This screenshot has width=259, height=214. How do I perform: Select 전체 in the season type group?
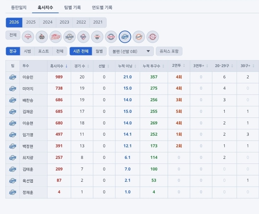[60, 51]
